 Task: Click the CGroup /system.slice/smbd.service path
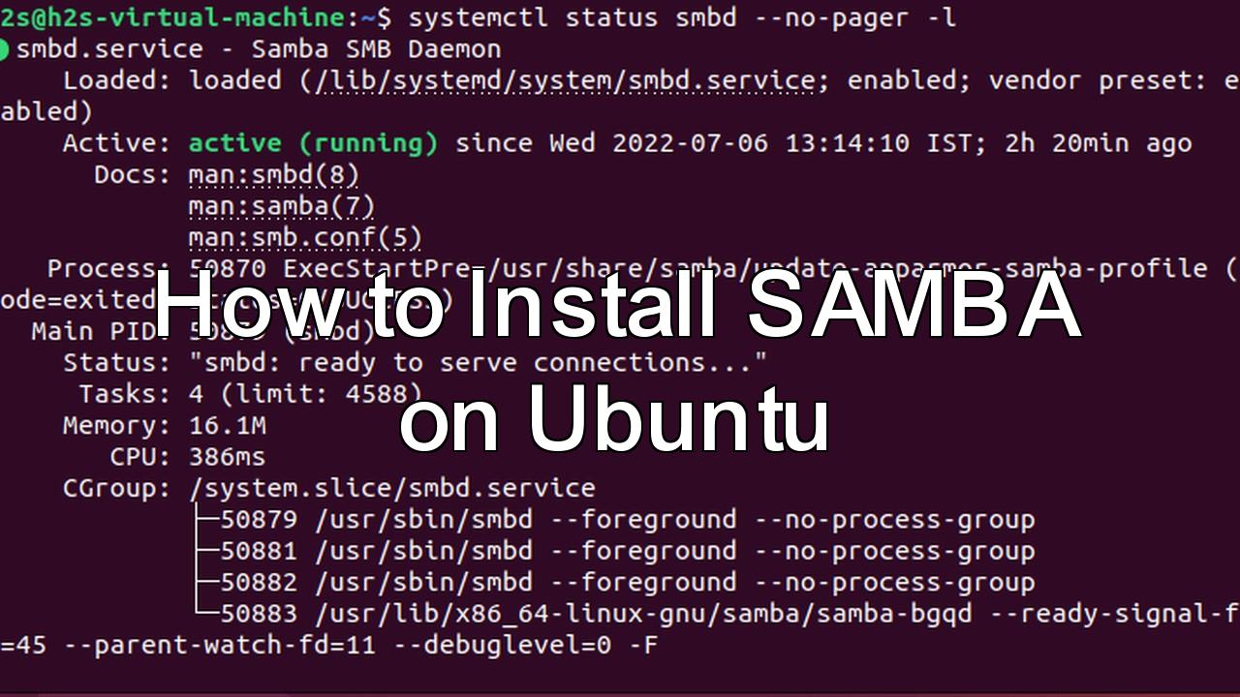click(392, 488)
